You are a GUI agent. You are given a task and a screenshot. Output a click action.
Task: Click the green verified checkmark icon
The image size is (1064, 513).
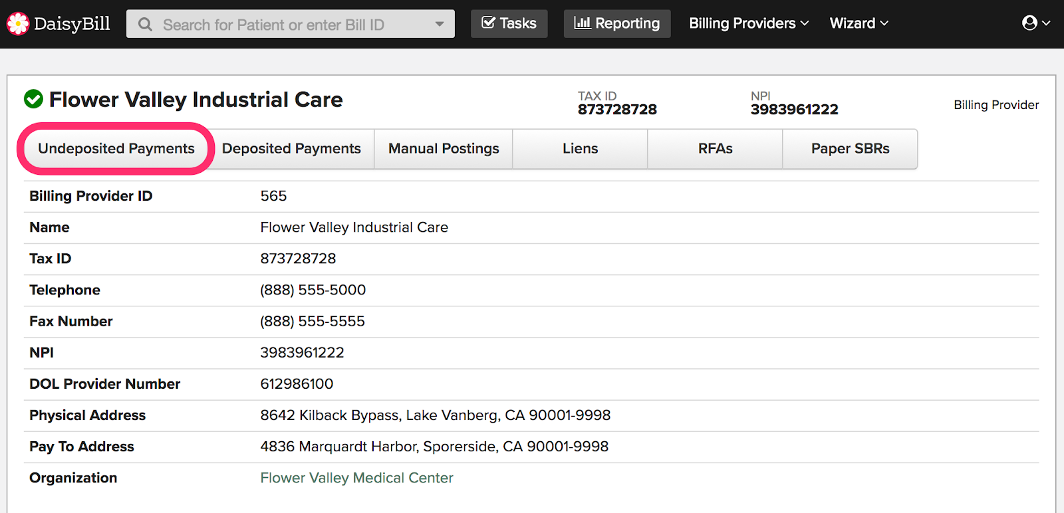(x=33, y=100)
